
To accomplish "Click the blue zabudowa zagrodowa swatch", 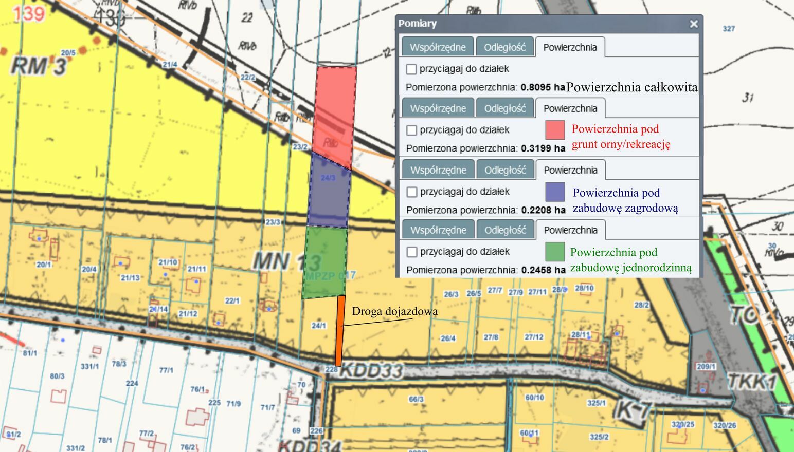I will click(555, 192).
